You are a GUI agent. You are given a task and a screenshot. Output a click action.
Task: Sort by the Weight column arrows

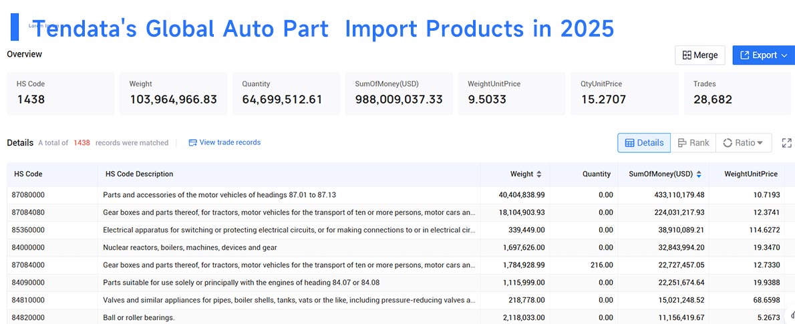click(x=539, y=174)
